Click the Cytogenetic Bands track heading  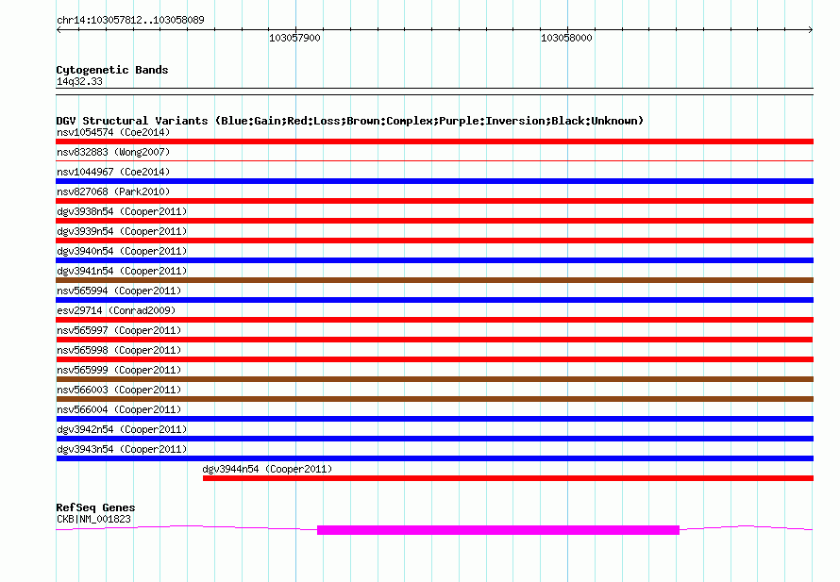pos(112,70)
